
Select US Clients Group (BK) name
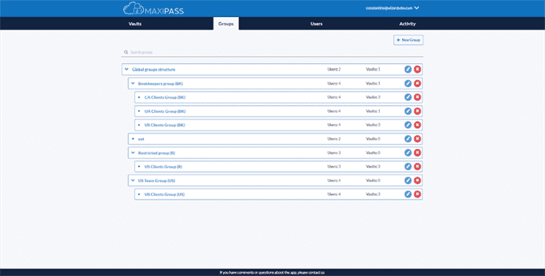[x=165, y=125]
